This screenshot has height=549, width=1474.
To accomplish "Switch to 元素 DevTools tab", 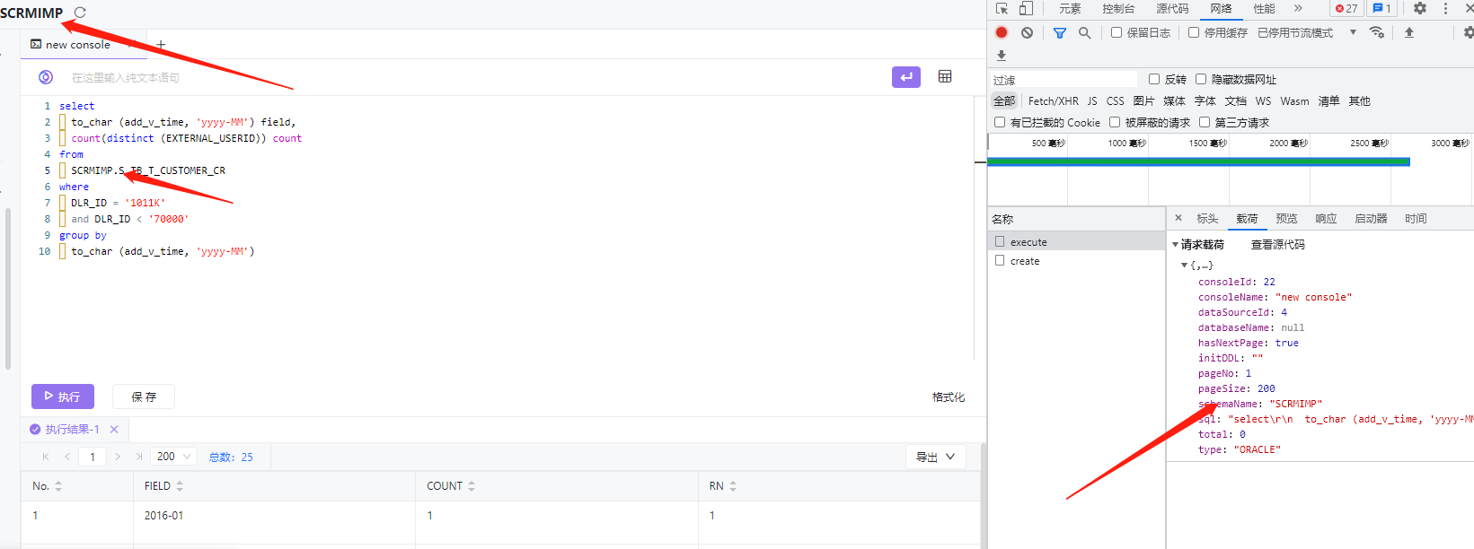I will pyautogui.click(x=1070, y=8).
